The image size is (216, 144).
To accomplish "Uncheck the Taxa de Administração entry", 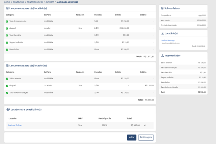I will [7, 93].
